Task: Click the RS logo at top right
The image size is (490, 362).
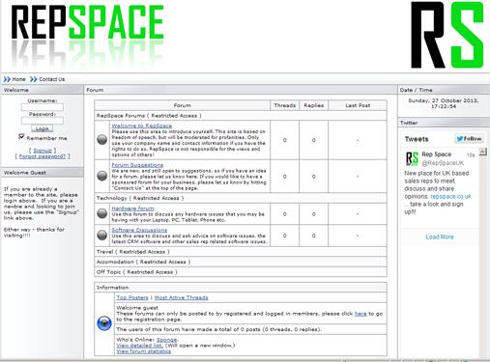Action: pyautogui.click(x=447, y=35)
